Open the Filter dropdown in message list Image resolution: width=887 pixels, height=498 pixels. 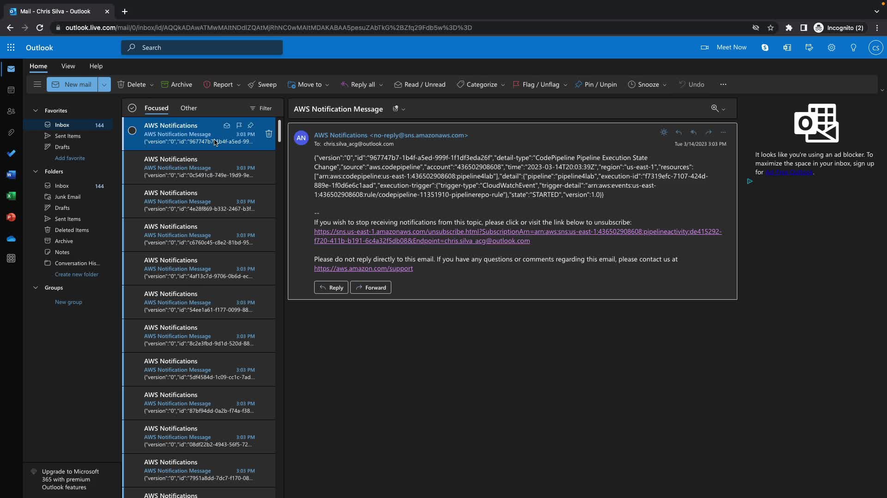(261, 108)
